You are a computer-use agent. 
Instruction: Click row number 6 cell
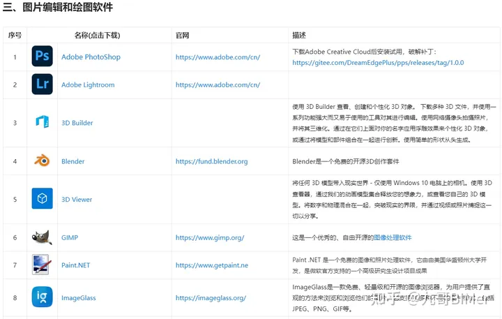click(x=15, y=237)
